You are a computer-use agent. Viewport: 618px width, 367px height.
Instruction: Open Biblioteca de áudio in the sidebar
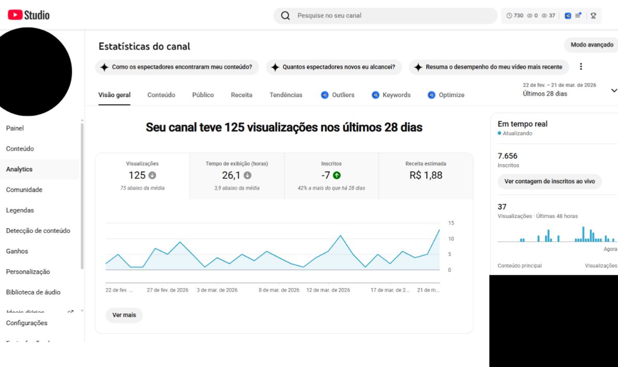39,292
